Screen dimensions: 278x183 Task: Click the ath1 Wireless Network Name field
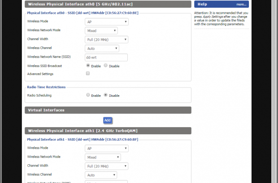click(106, 182)
